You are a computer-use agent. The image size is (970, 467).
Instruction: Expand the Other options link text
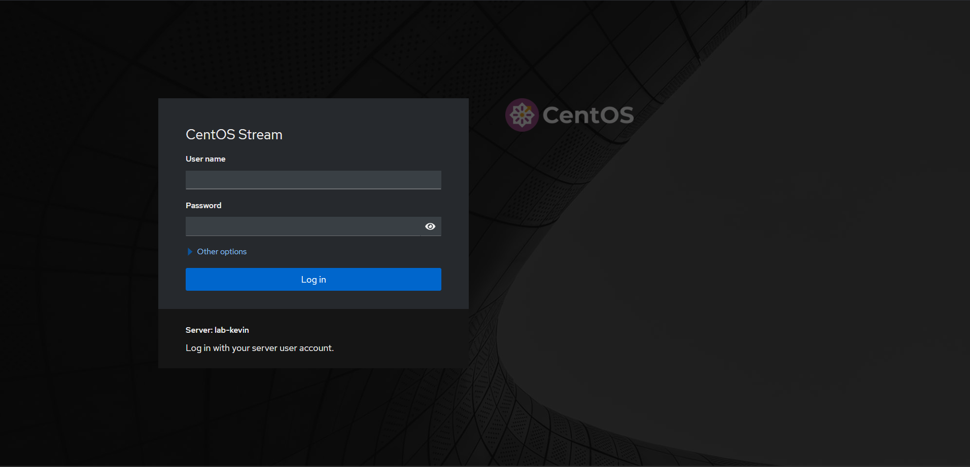click(x=222, y=252)
